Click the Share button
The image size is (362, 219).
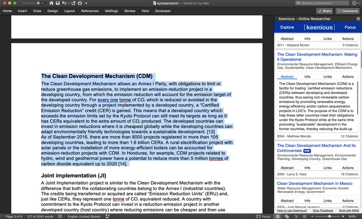(325, 11)
